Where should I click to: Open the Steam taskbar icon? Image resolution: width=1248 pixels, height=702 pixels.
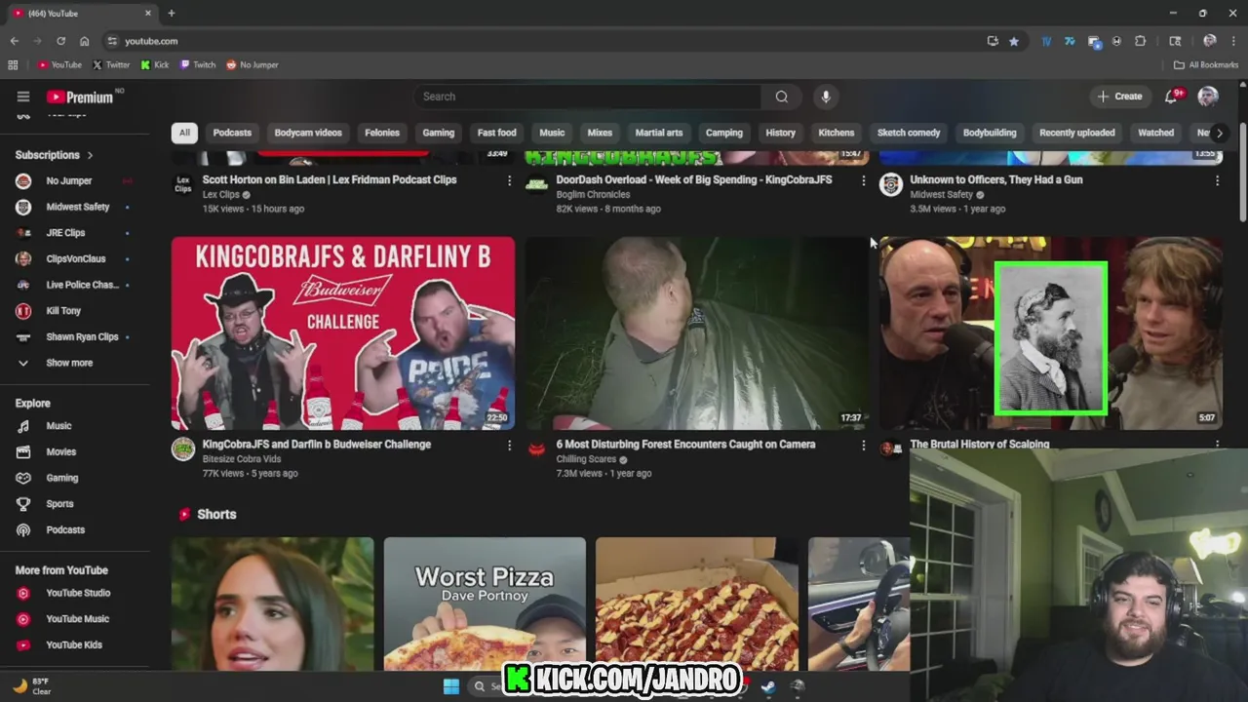click(768, 686)
